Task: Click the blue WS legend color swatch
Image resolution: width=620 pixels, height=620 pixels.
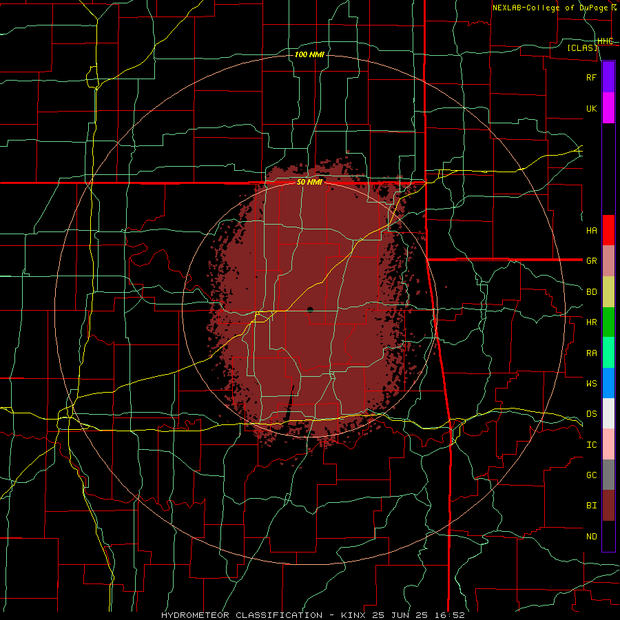Action: [x=608, y=383]
